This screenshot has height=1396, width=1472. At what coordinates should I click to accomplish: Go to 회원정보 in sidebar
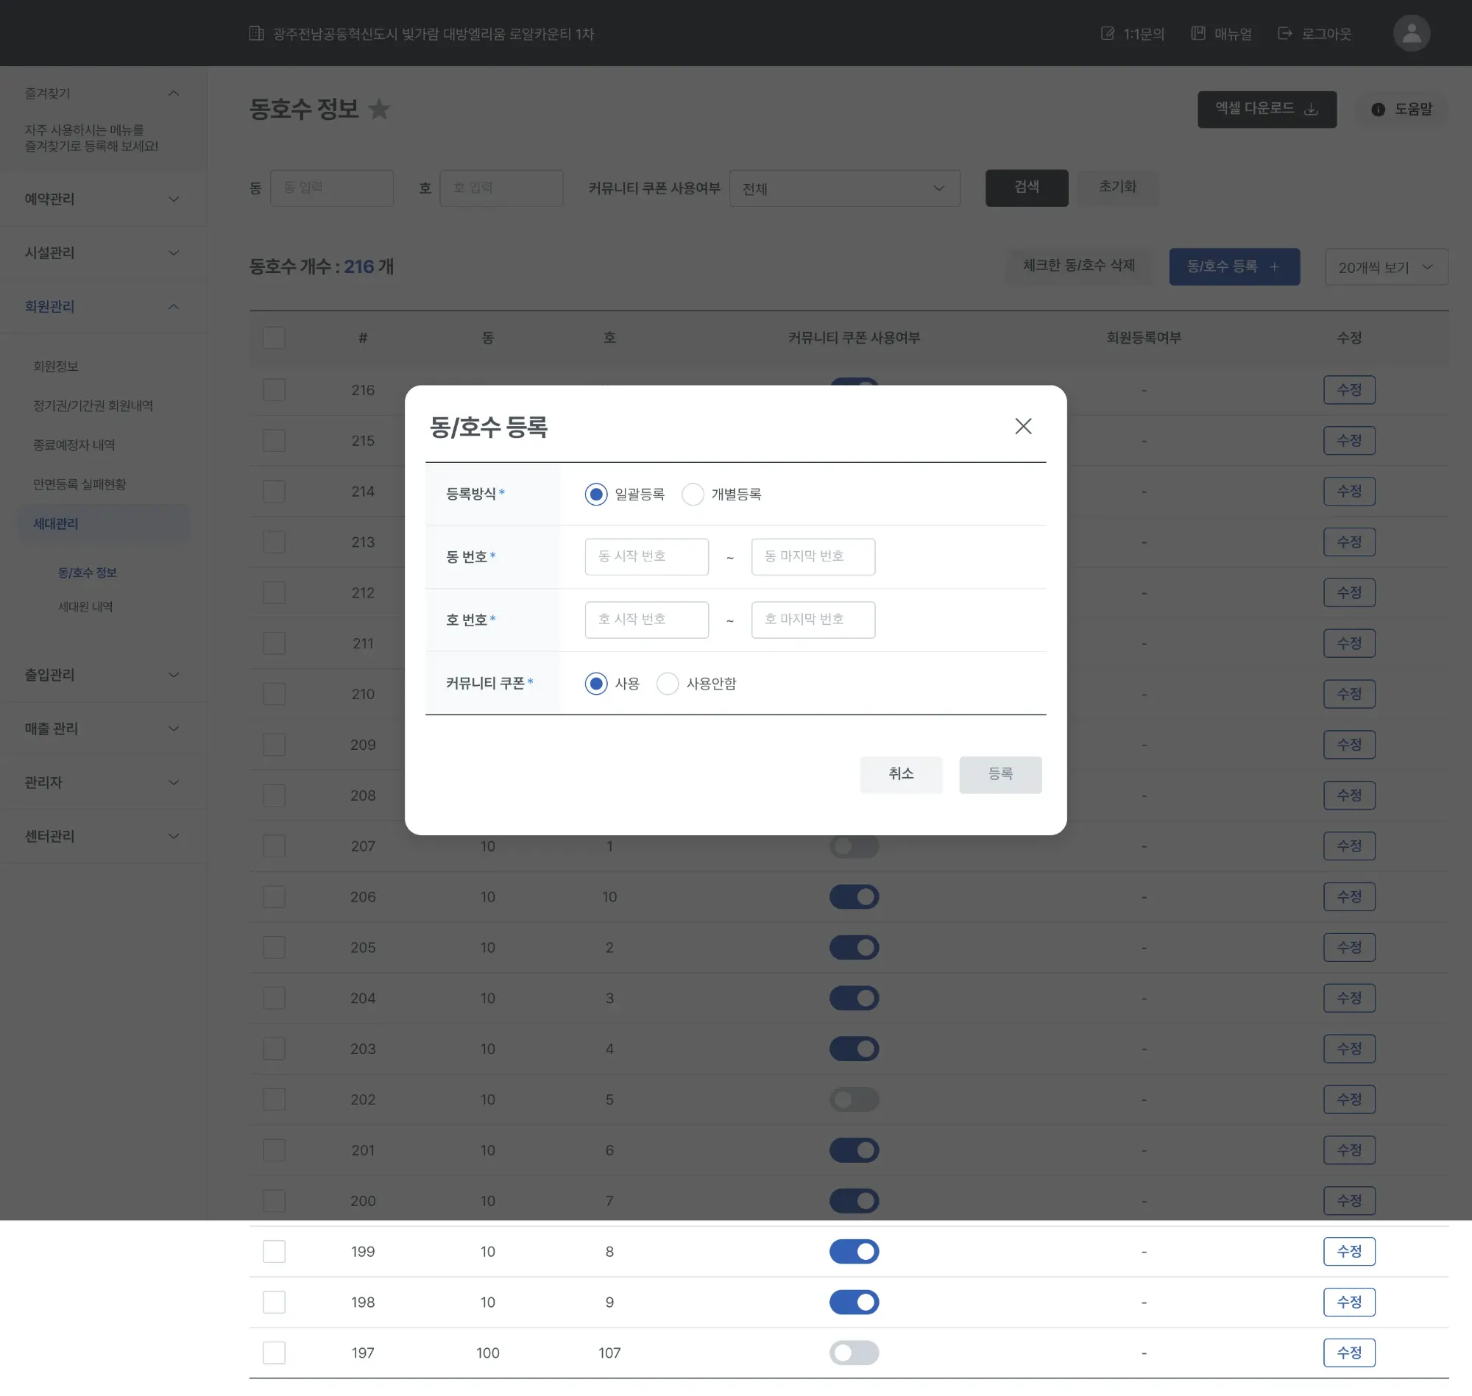56,366
